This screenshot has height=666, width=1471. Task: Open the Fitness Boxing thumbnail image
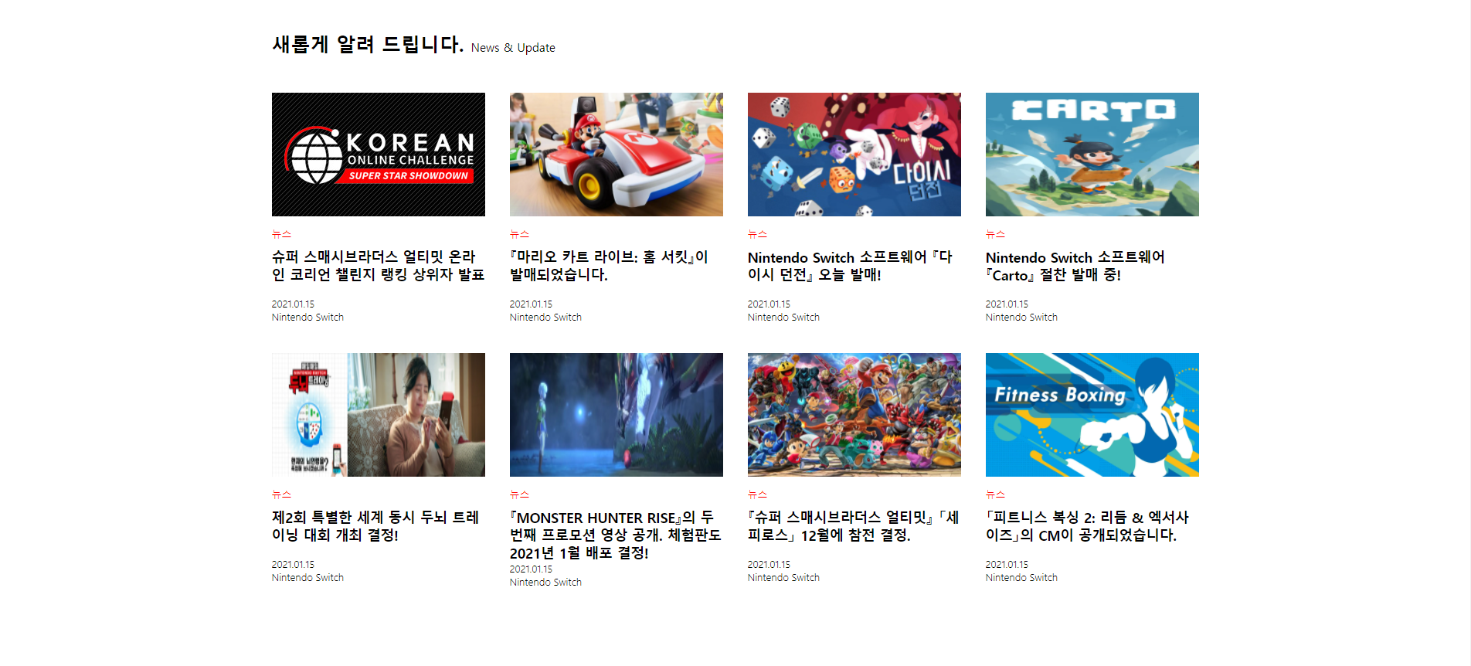(x=1092, y=415)
